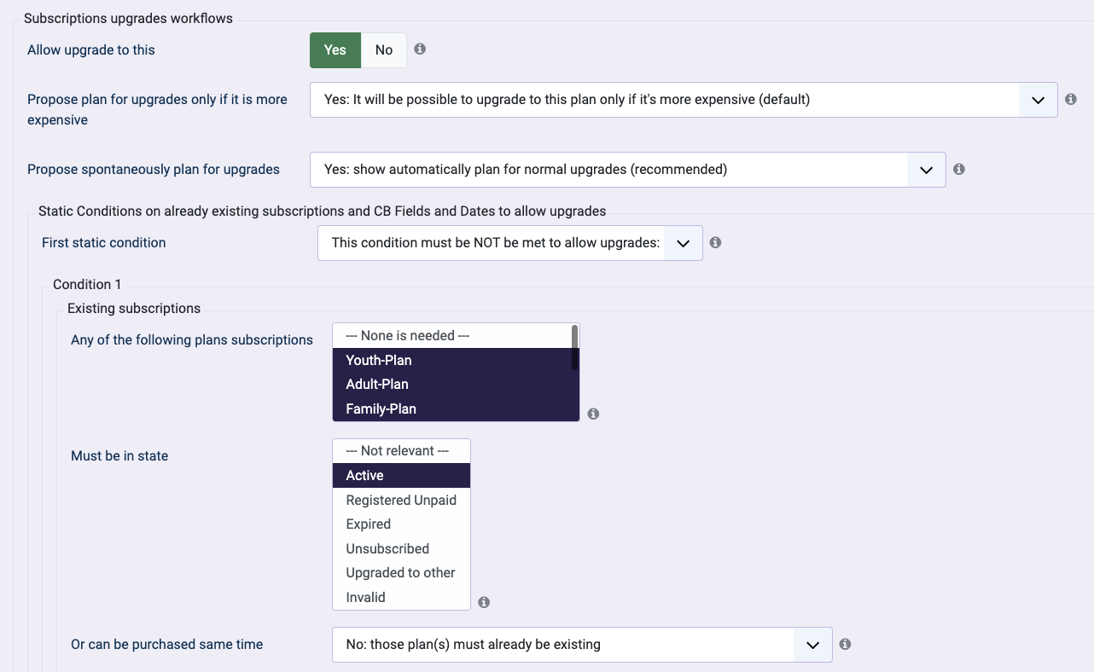Open the First static condition dropdown
This screenshot has height=672, width=1094.
[510, 243]
